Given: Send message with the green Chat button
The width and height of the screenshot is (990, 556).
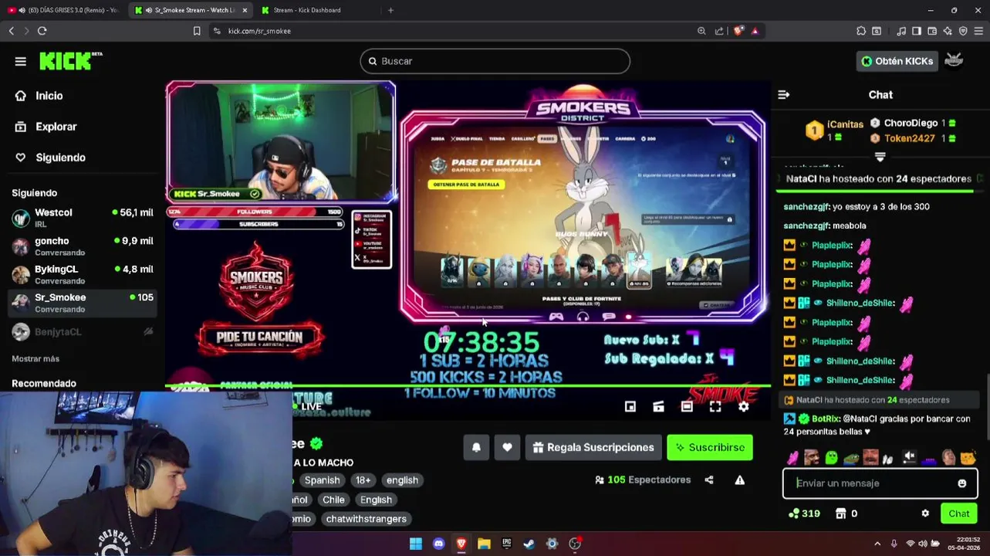Looking at the screenshot, I should coord(959,514).
